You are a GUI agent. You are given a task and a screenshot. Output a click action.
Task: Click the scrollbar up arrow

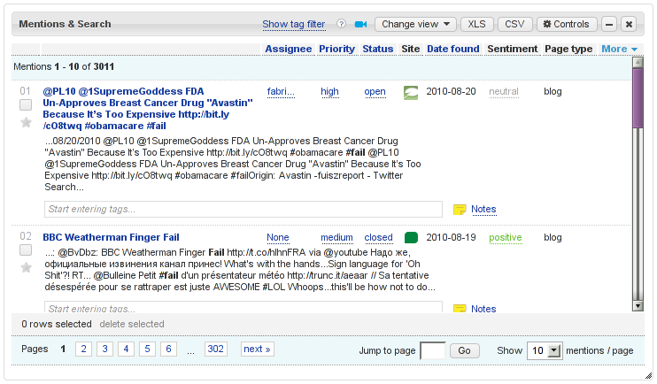(x=638, y=63)
